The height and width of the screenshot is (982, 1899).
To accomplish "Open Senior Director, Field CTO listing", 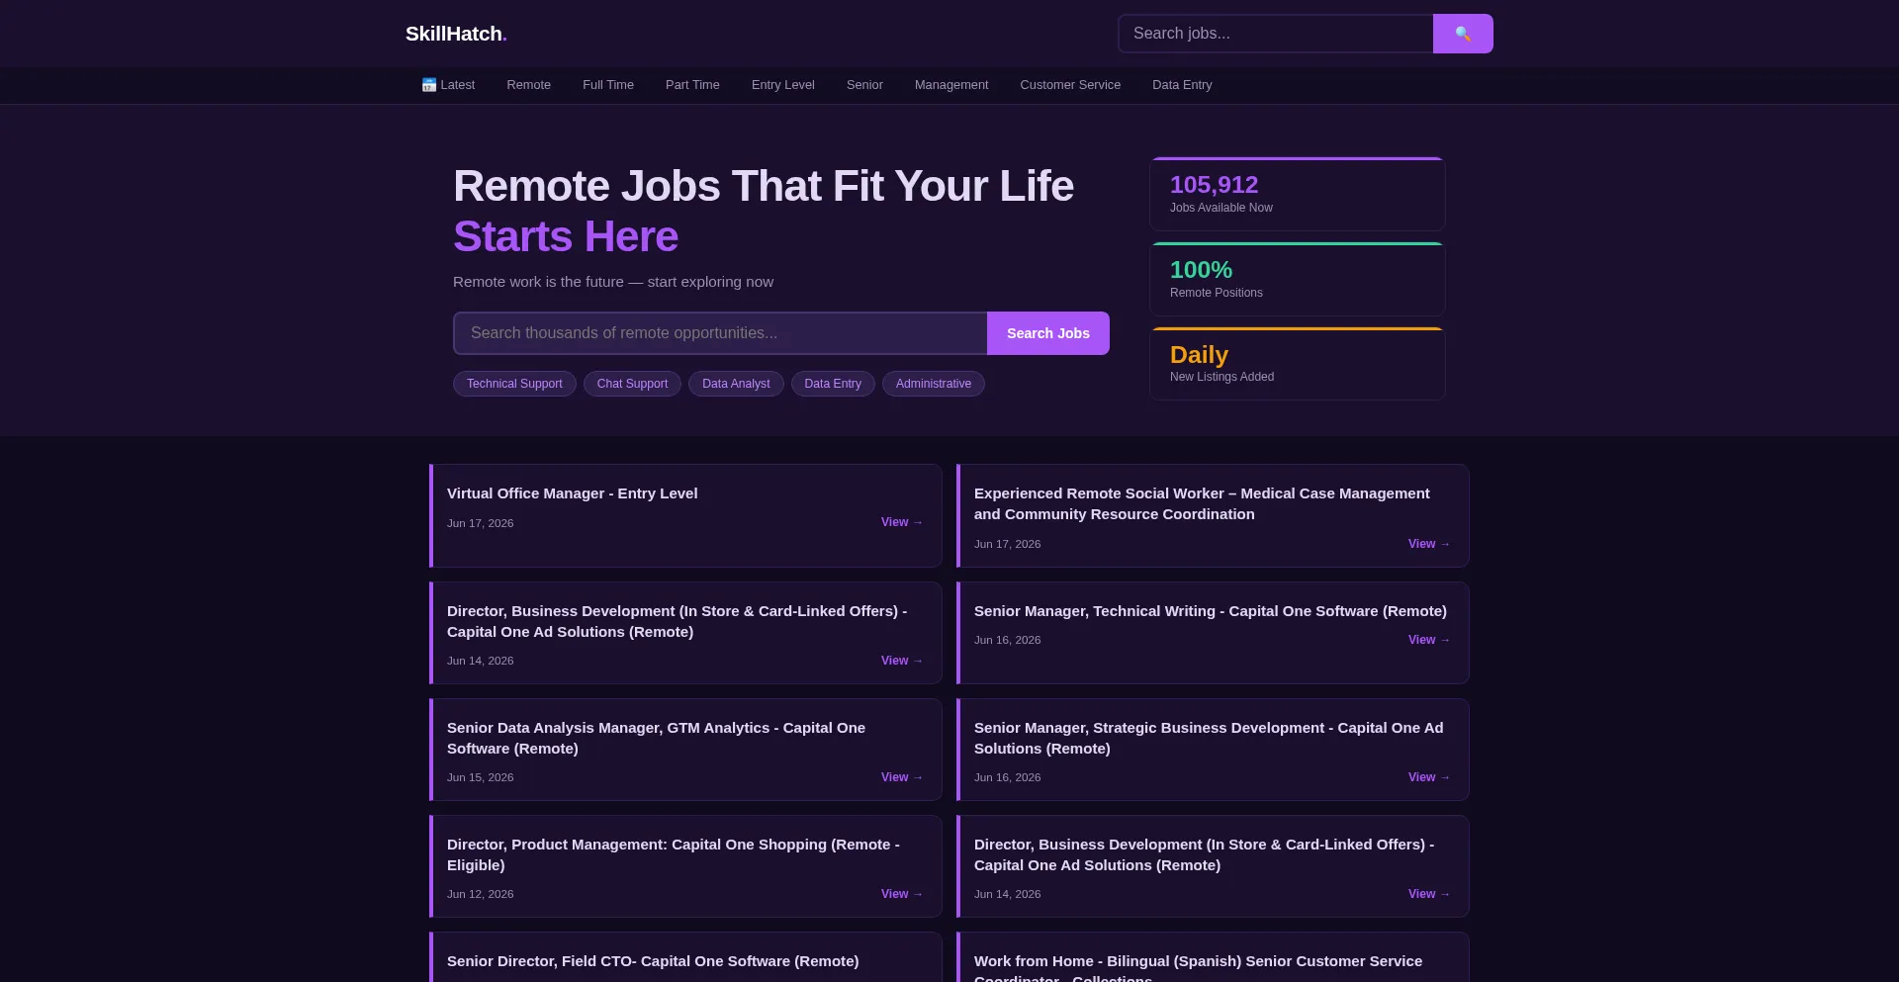I will (x=653, y=961).
